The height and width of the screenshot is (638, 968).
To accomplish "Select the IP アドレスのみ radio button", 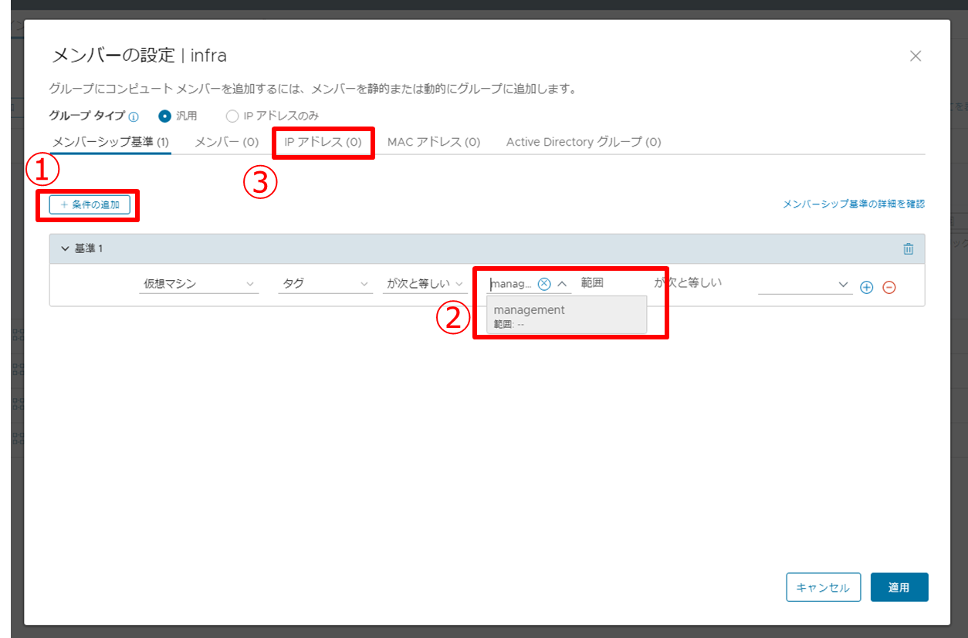I will pos(232,116).
